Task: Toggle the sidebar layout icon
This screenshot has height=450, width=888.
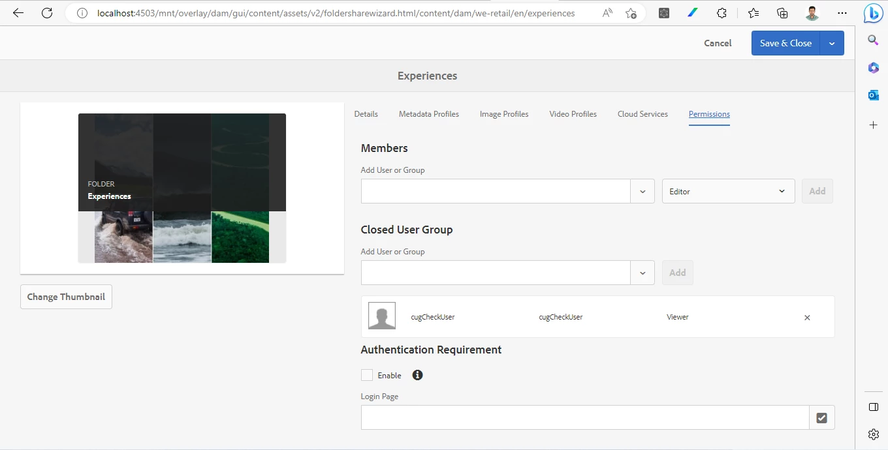Action: [x=873, y=407]
